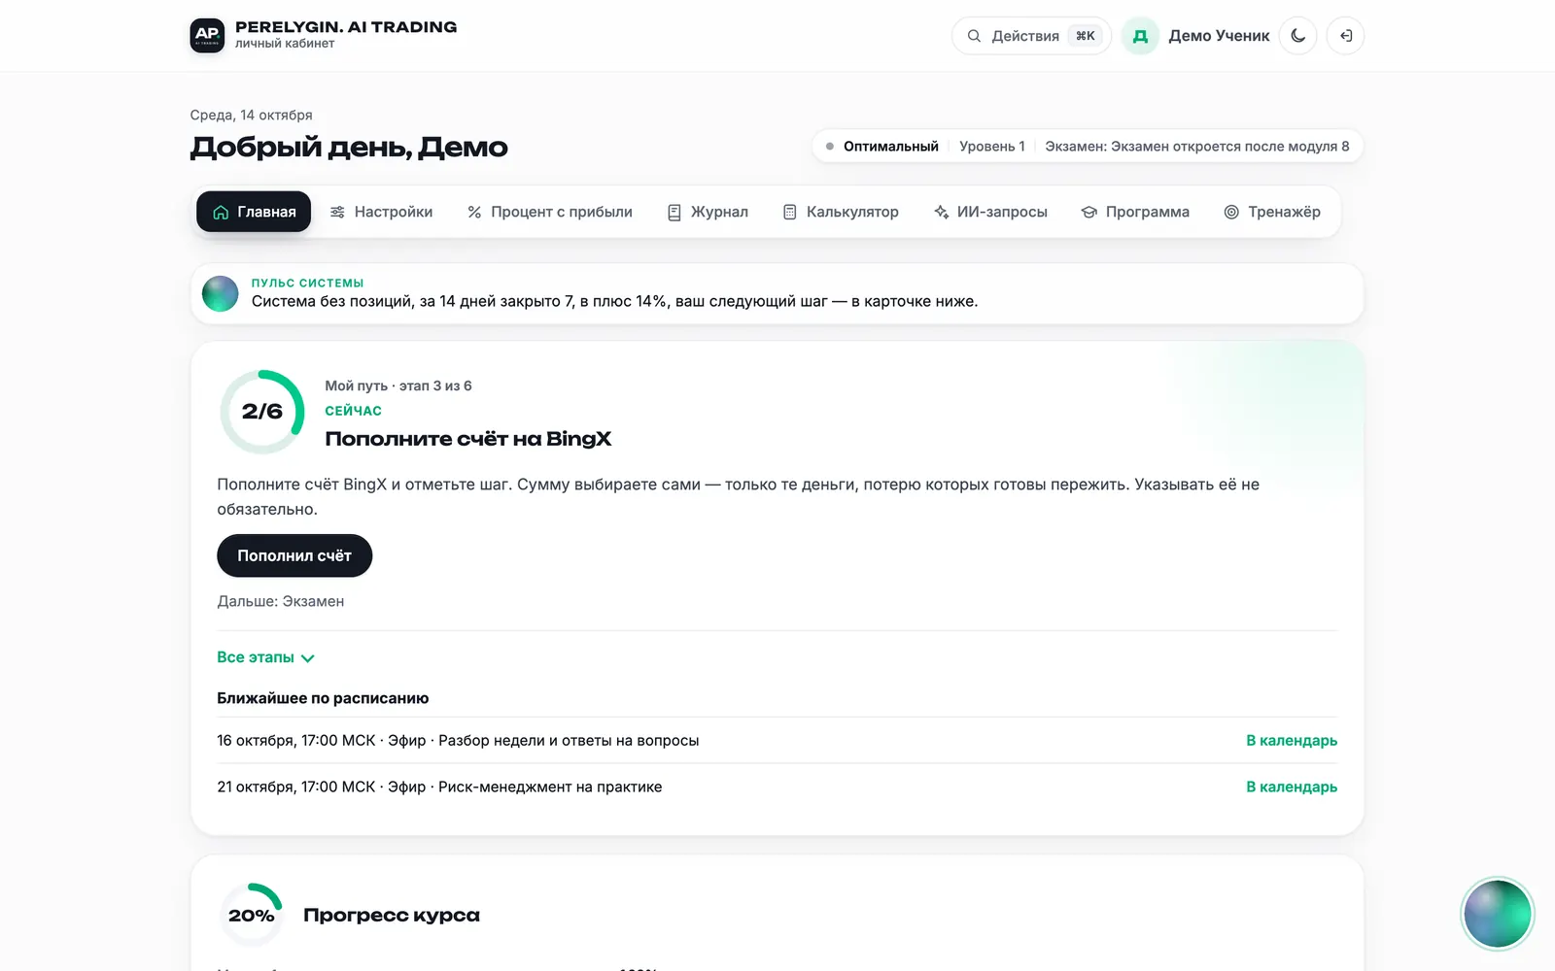Add 16 октября эфир to calendar
1555x971 pixels.
pyautogui.click(x=1292, y=741)
